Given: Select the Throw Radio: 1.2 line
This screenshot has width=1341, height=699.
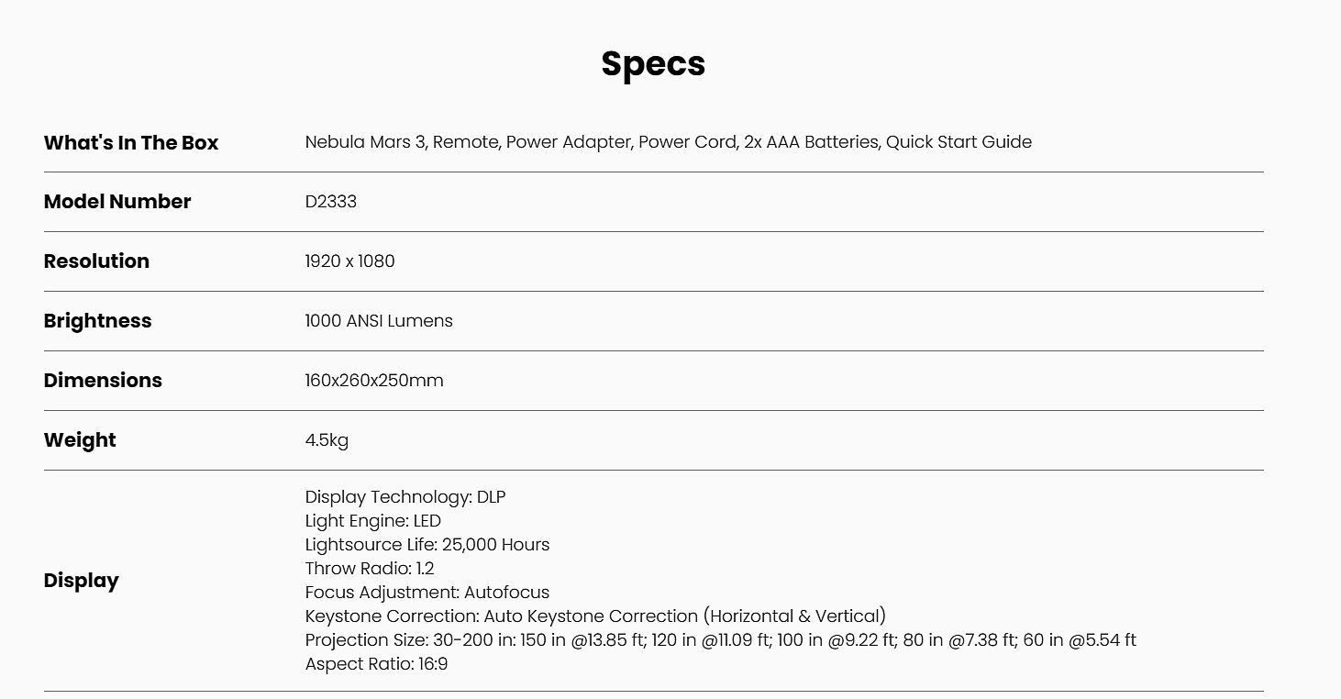Looking at the screenshot, I should (370, 569).
